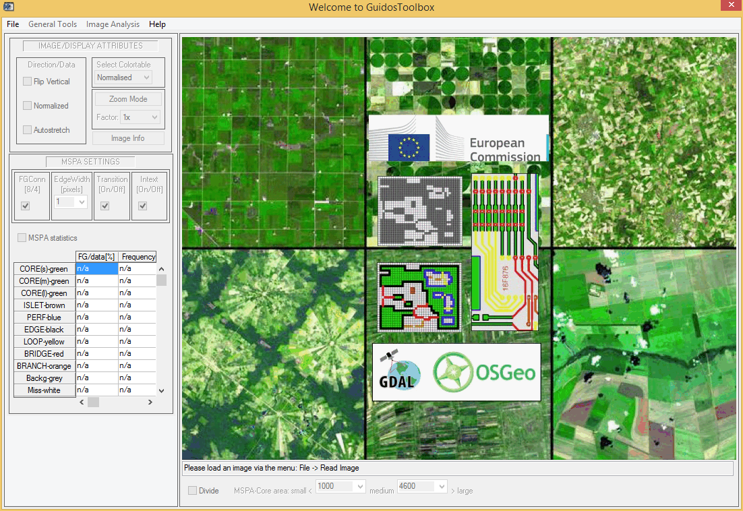Open the File menu
Image resolution: width=743 pixels, height=511 pixels.
point(13,24)
